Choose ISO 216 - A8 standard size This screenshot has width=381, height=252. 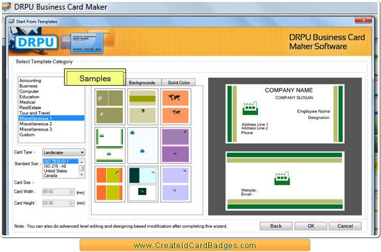(x=55, y=166)
